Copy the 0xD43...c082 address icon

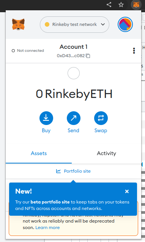[x=88, y=56]
